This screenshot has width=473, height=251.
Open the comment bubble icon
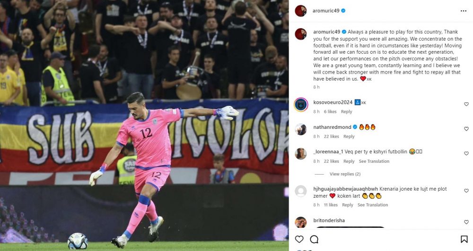point(314,239)
